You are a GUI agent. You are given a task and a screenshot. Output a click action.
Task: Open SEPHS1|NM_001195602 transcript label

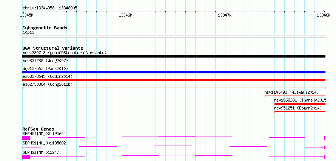pos(44,143)
